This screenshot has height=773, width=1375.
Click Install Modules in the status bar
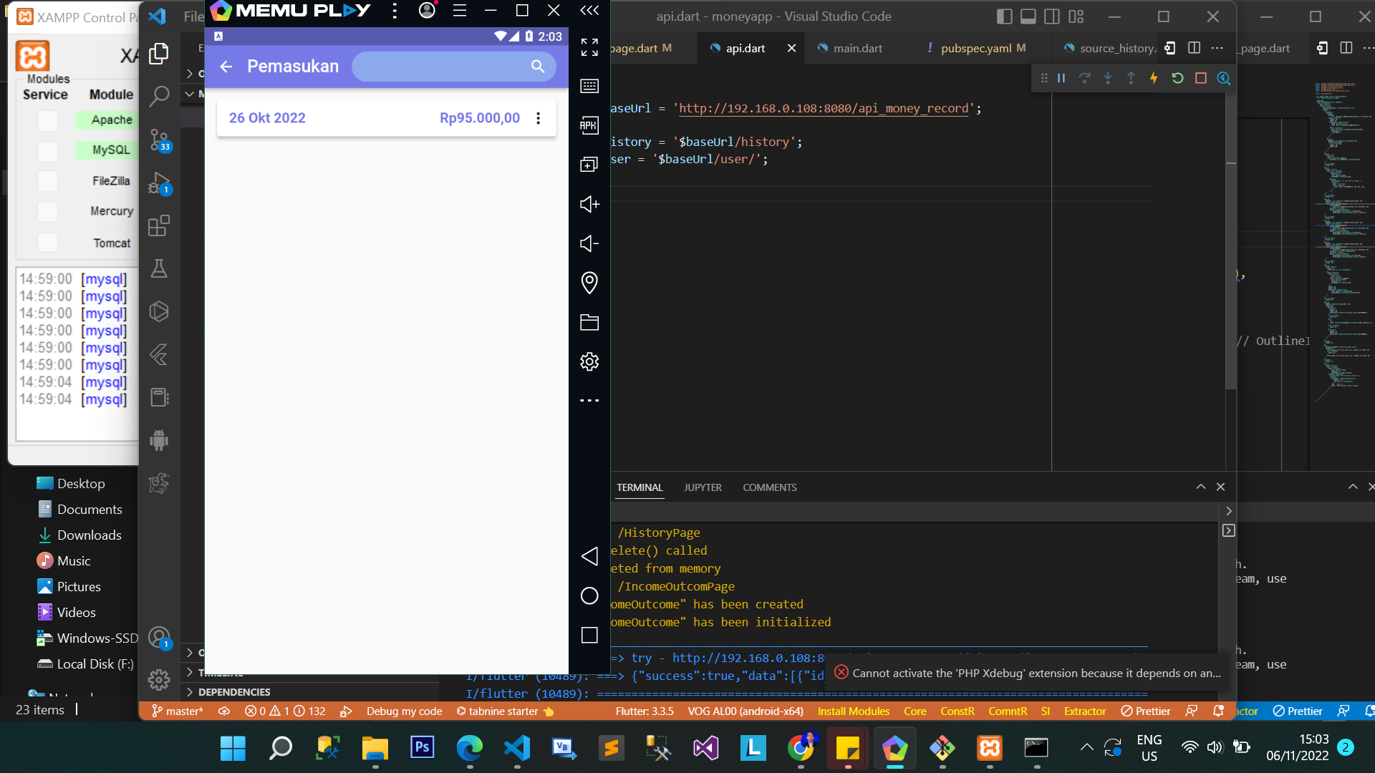click(853, 711)
